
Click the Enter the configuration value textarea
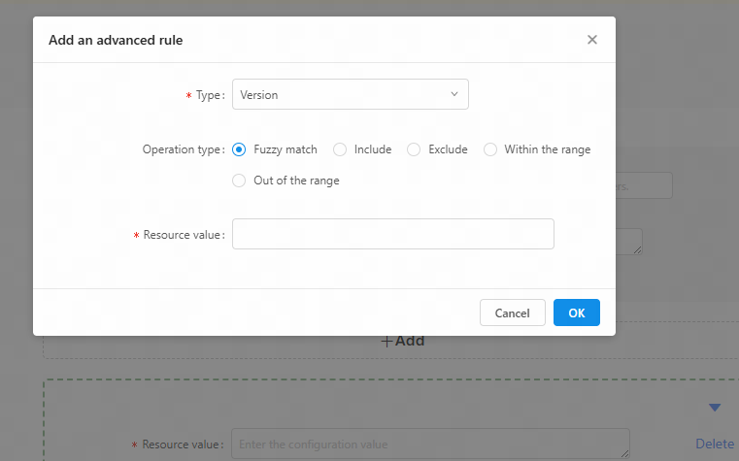pyautogui.click(x=429, y=444)
